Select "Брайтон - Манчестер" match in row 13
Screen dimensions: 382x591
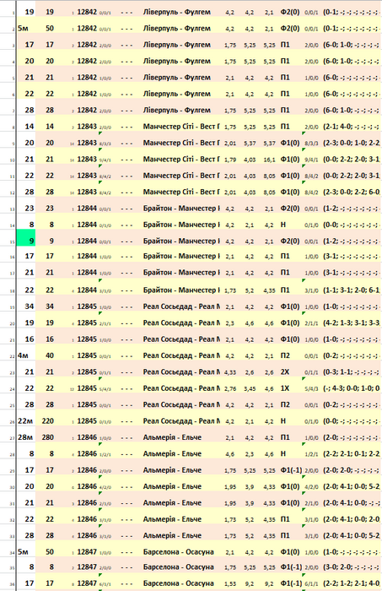tap(181, 209)
